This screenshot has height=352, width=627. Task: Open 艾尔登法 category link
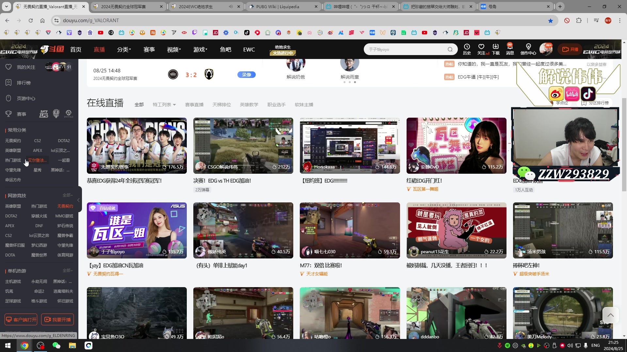[38, 160]
